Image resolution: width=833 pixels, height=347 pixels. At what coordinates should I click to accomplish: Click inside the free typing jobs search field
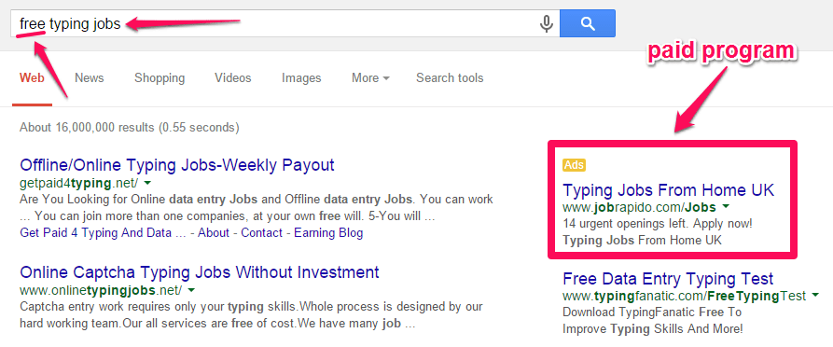coord(276,23)
